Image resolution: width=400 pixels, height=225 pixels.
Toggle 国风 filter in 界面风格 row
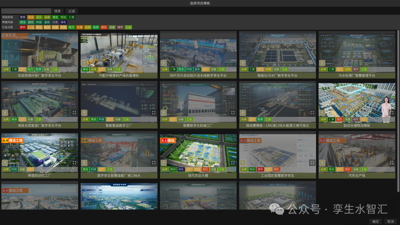tap(31, 22)
